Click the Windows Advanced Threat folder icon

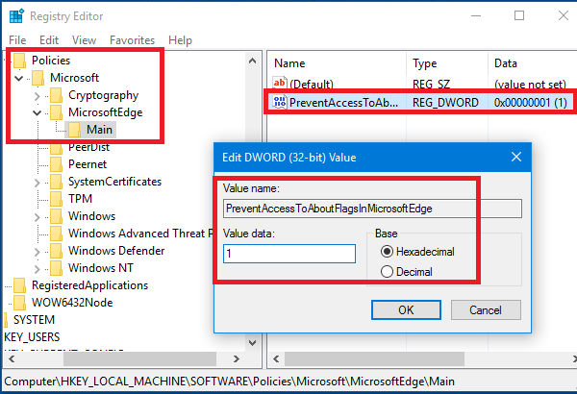tap(57, 234)
